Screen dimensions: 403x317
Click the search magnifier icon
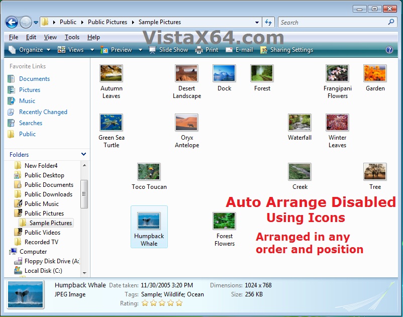[391, 22]
